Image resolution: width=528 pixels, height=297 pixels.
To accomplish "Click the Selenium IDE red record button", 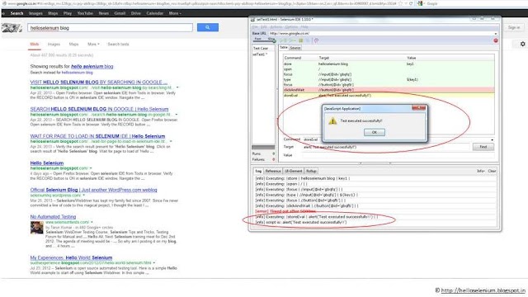I will pyautogui.click(x=496, y=40).
